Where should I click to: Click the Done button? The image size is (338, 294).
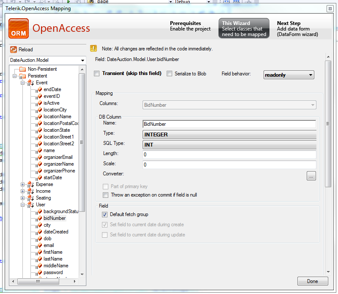coord(313,281)
